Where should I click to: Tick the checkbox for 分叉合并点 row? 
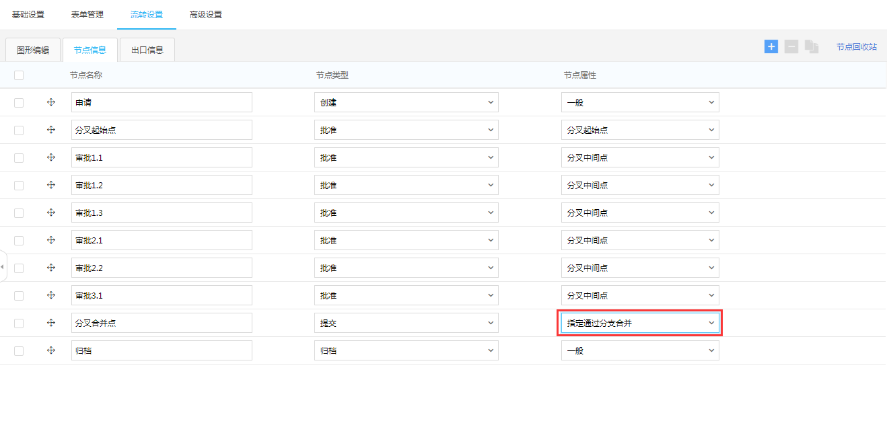click(19, 323)
